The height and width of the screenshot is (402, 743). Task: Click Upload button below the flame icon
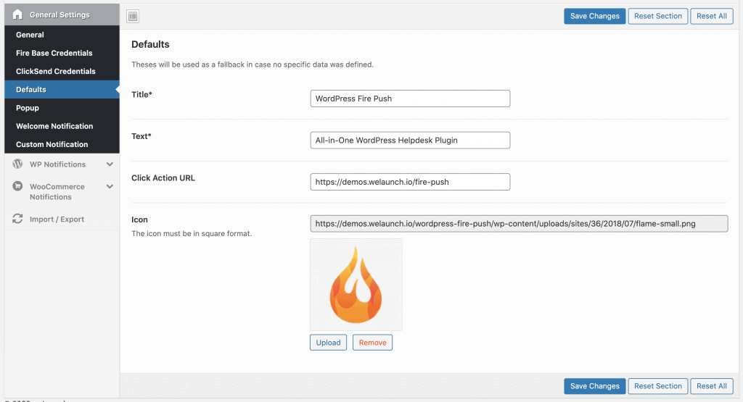328,343
